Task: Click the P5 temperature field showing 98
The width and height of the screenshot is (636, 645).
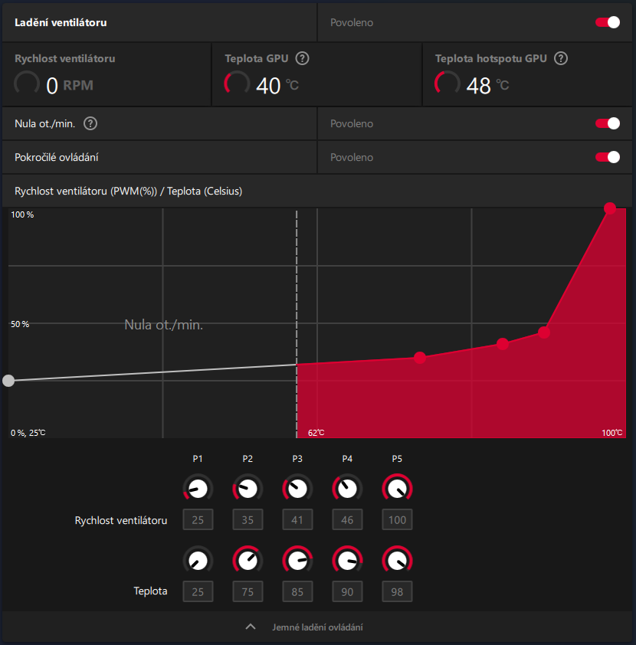Action: (x=397, y=592)
